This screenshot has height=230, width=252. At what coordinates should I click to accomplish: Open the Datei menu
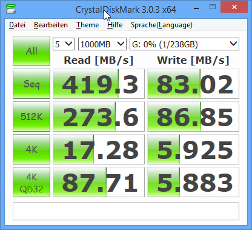pyautogui.click(x=18, y=25)
